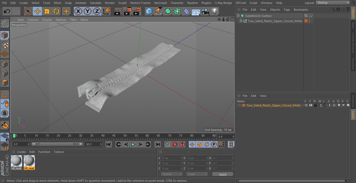The image size is (356, 183).
Task: Open the Scale mode dropdown
Action: tap(197, 174)
